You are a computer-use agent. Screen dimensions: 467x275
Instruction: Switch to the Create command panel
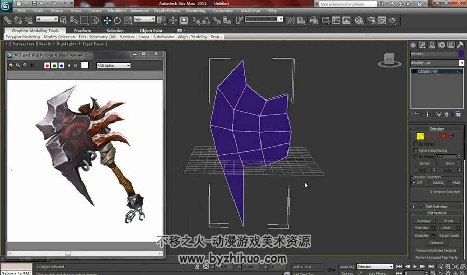413,45
